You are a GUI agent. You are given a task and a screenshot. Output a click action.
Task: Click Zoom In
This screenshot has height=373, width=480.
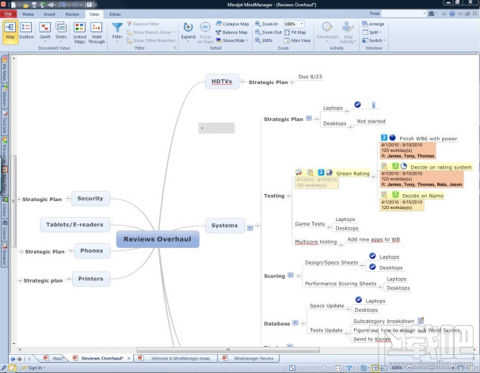[x=267, y=24]
